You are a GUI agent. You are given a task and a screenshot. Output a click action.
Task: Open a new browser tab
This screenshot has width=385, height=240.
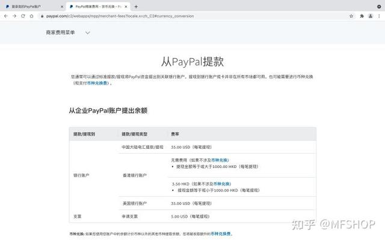[136, 7]
